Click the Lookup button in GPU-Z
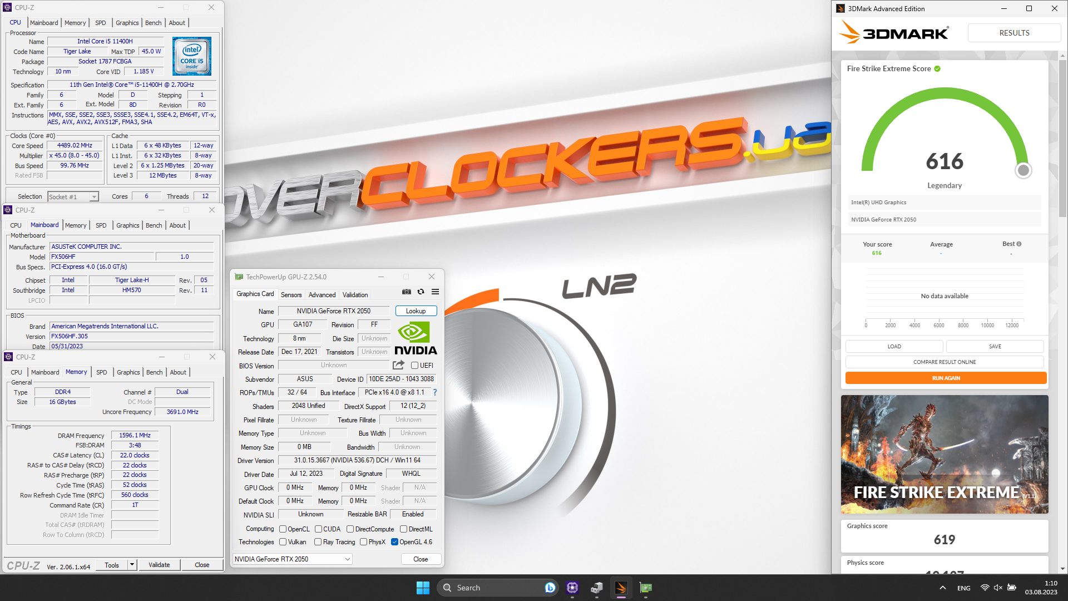This screenshot has width=1068, height=601. [x=416, y=311]
